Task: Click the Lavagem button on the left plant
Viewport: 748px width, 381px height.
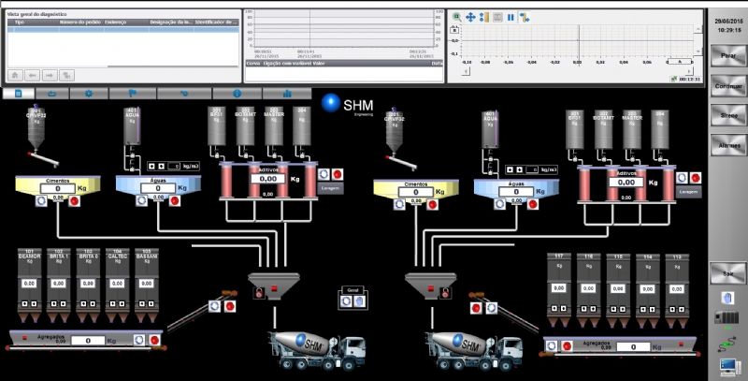Action: pyautogui.click(x=330, y=188)
